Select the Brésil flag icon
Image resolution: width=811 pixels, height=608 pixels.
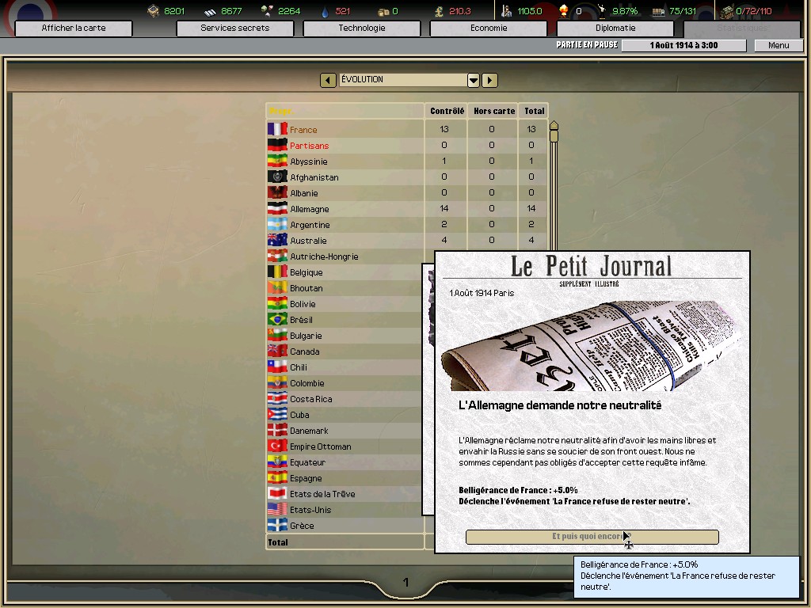277,319
